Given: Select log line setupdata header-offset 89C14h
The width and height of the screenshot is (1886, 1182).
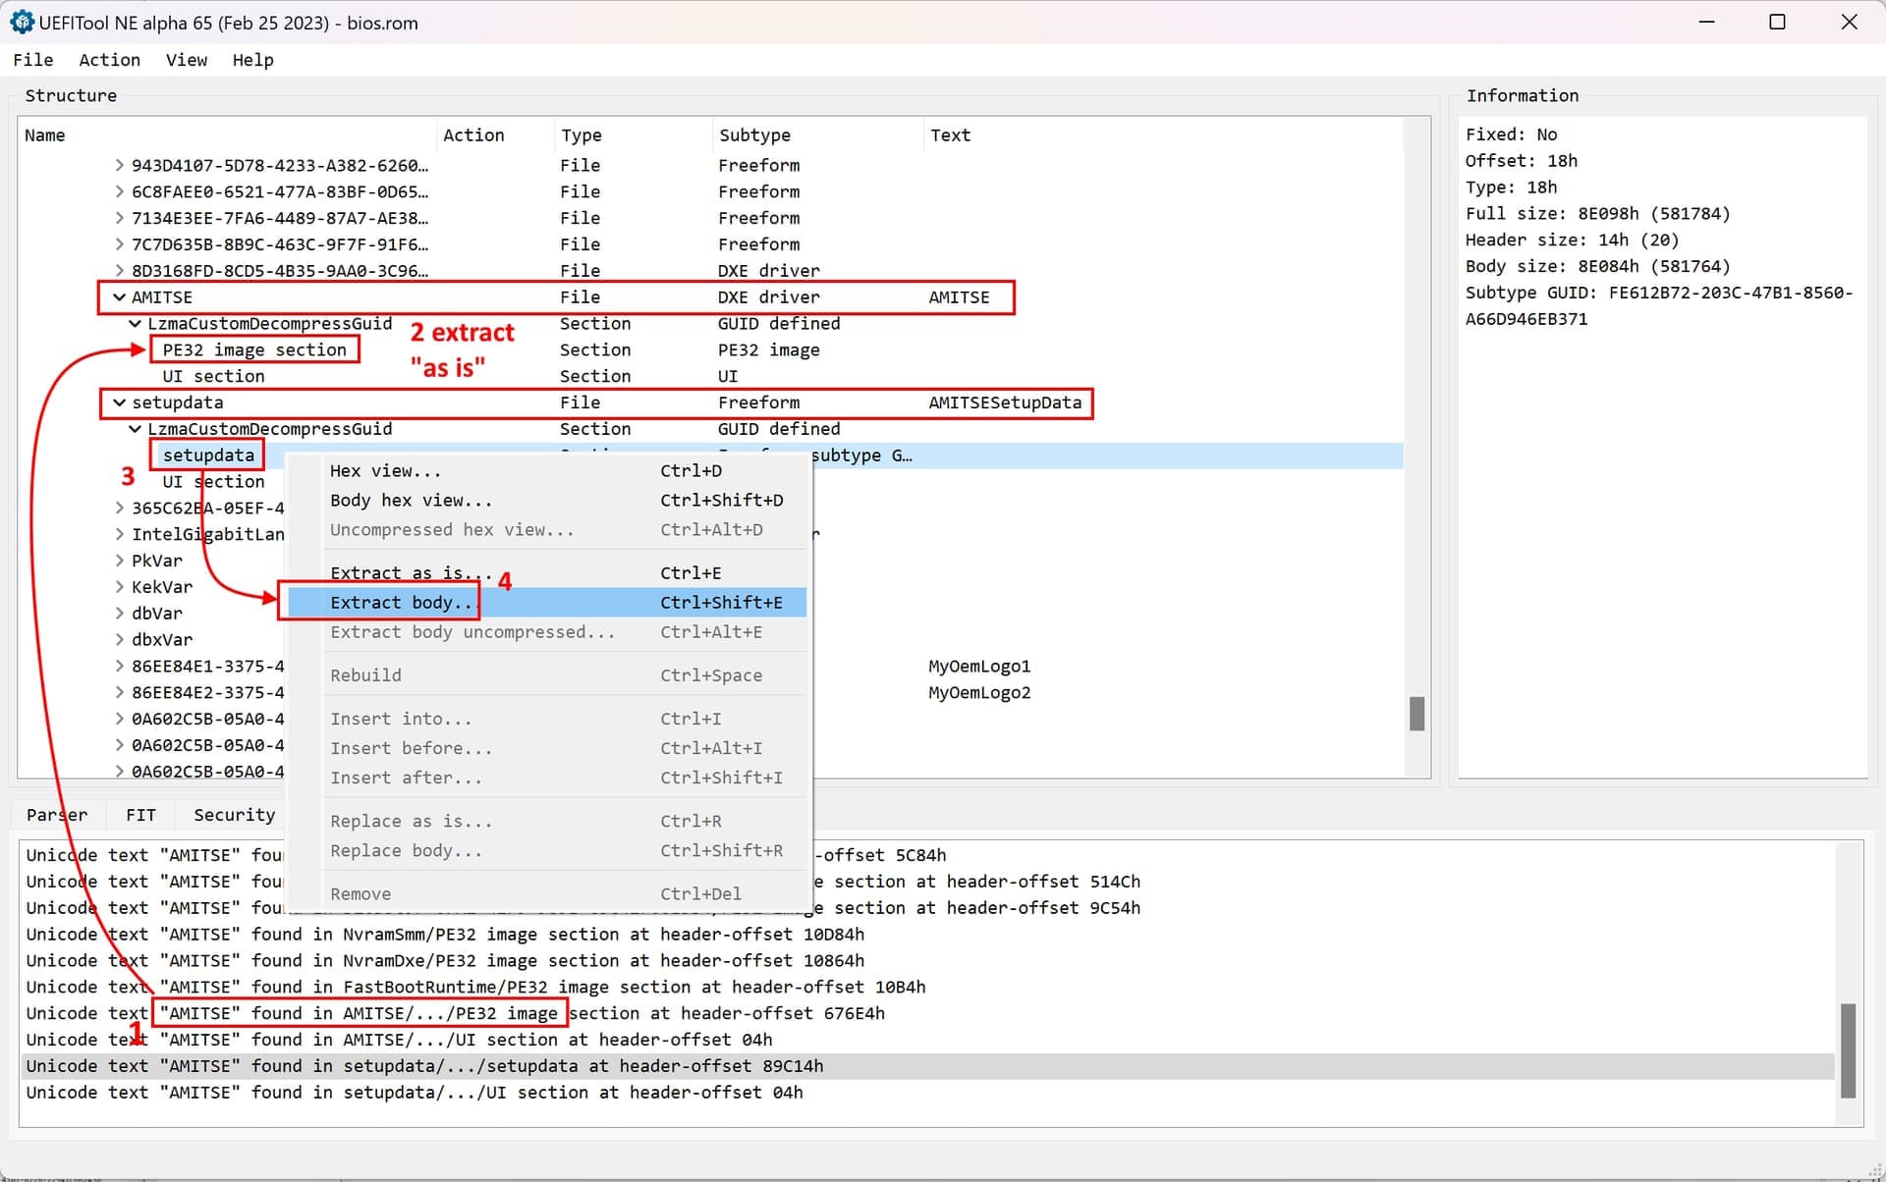Looking at the screenshot, I should click(928, 1066).
